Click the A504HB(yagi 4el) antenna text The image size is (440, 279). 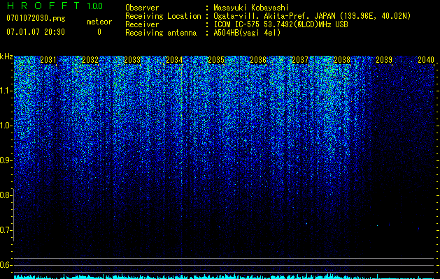[x=247, y=33]
